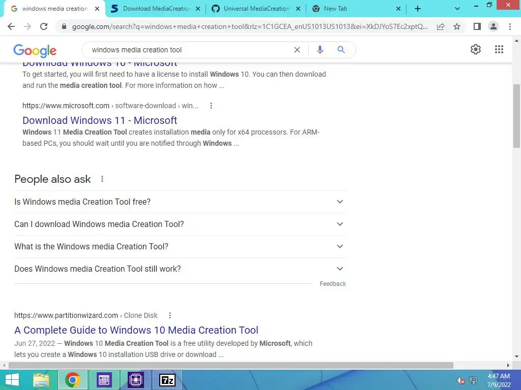
Task: Click the scroll down arrow
Action: (x=516, y=357)
